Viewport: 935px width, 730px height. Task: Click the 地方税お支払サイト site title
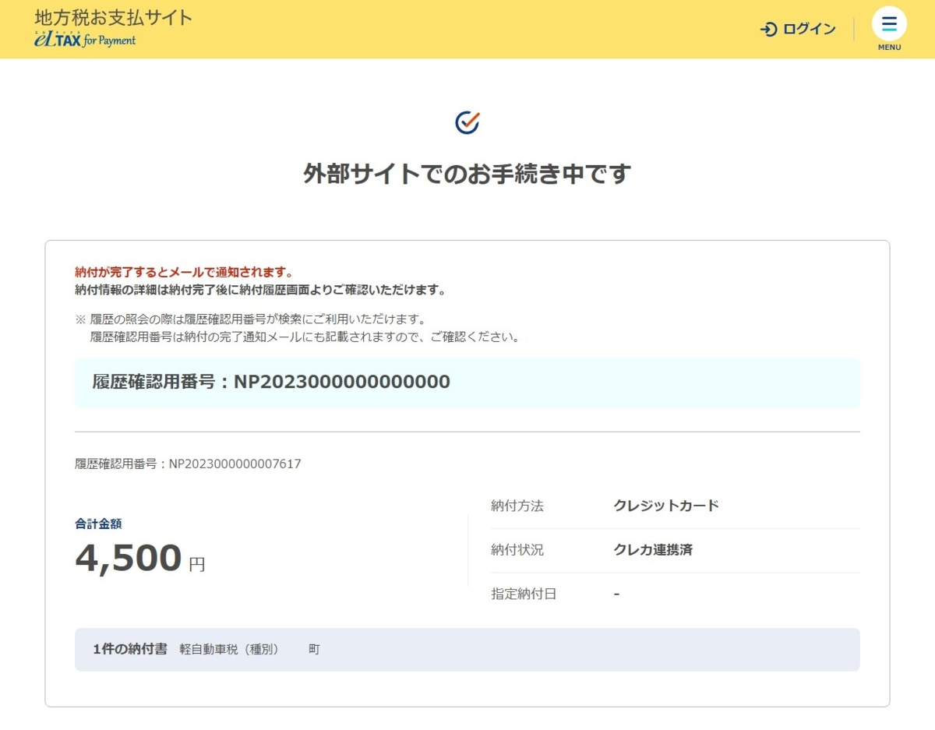pos(114,18)
